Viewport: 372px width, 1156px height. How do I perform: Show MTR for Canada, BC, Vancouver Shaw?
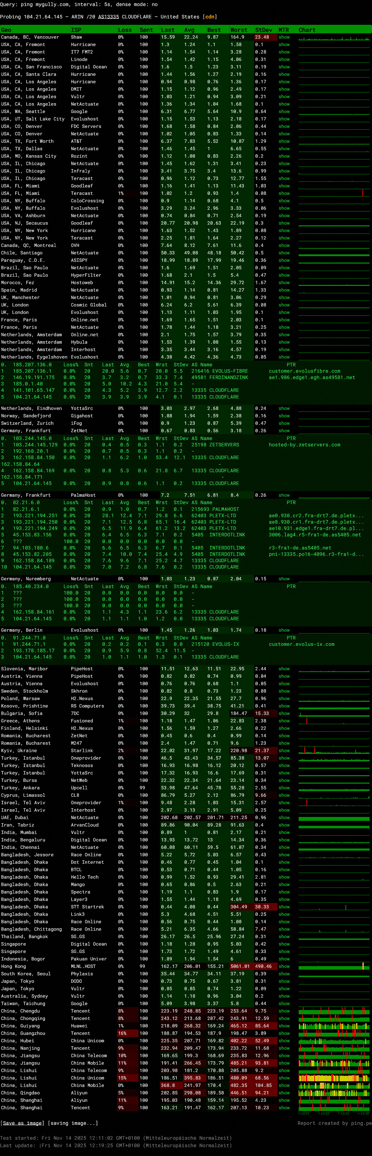pos(284,37)
